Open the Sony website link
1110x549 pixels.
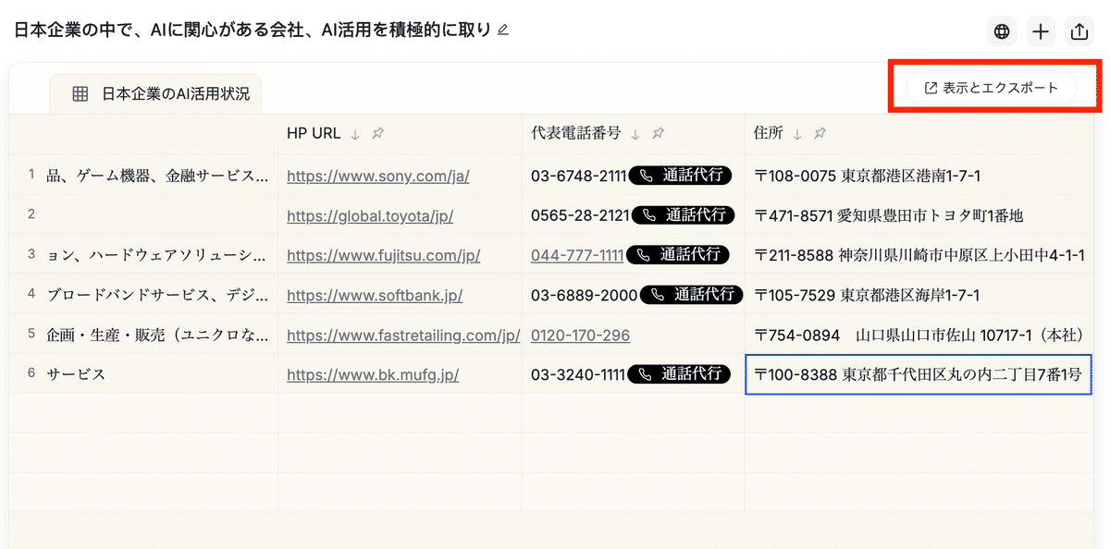point(377,176)
